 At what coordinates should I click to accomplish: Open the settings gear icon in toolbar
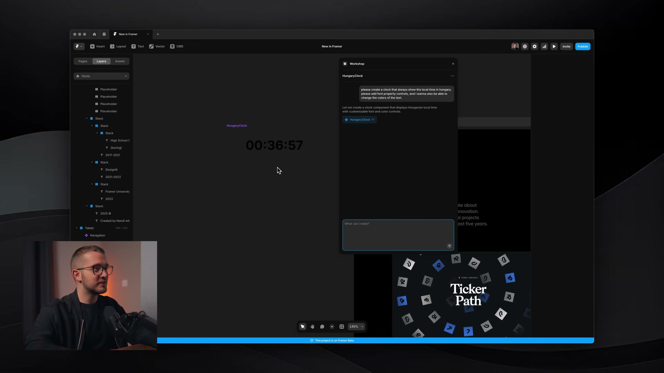(535, 46)
